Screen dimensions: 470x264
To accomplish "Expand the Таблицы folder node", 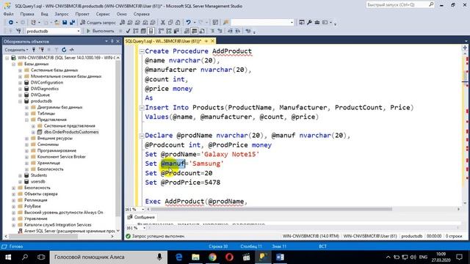I will coord(26,114).
